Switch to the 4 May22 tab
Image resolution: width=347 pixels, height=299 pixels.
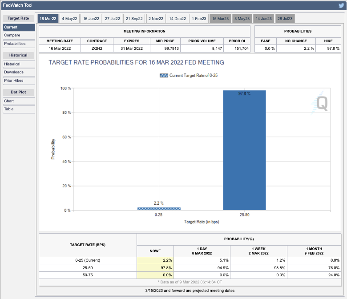coord(69,19)
